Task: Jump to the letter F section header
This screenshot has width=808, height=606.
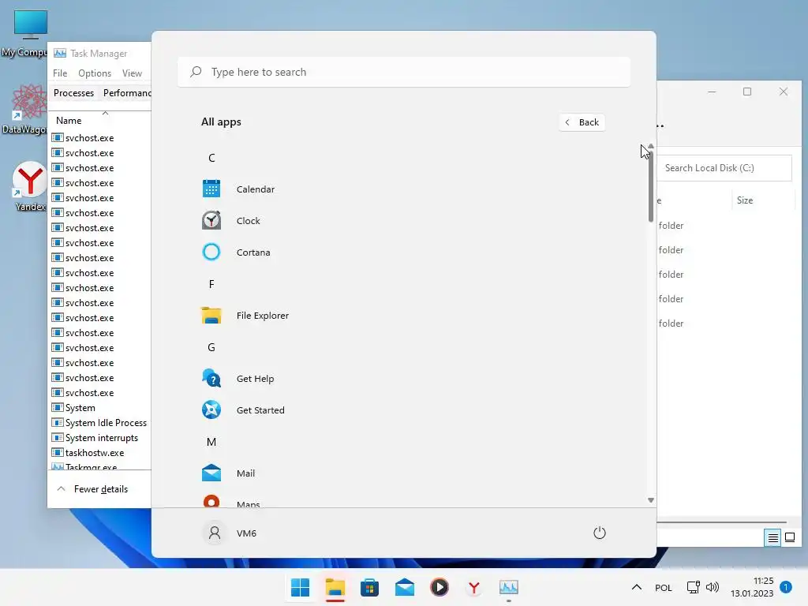Action: (211, 284)
